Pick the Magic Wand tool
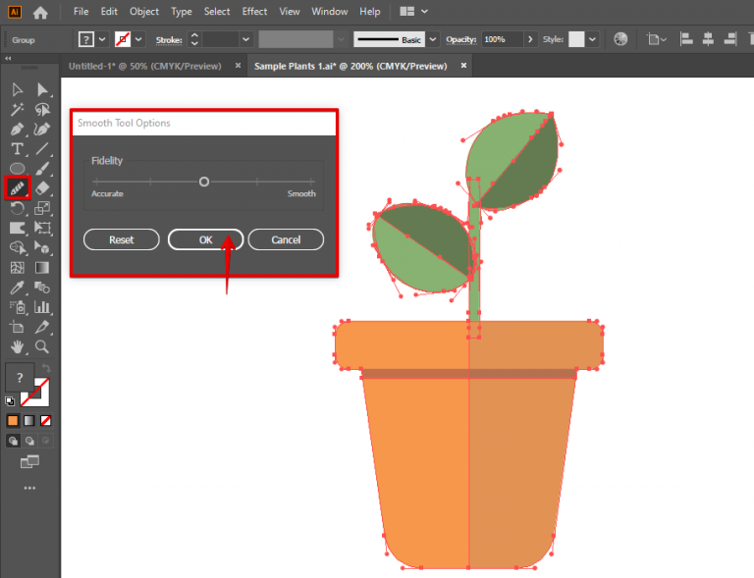The width and height of the screenshot is (754, 578). click(17, 110)
